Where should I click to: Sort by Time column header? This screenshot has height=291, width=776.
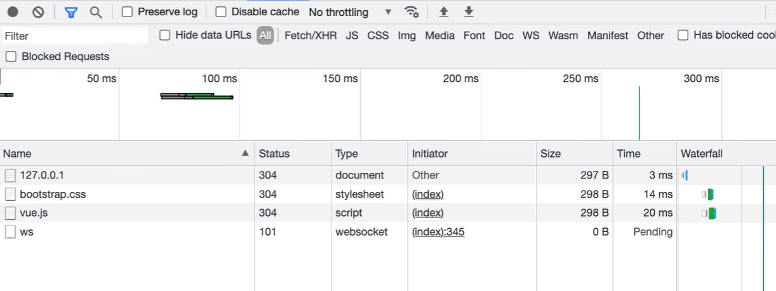point(645,154)
